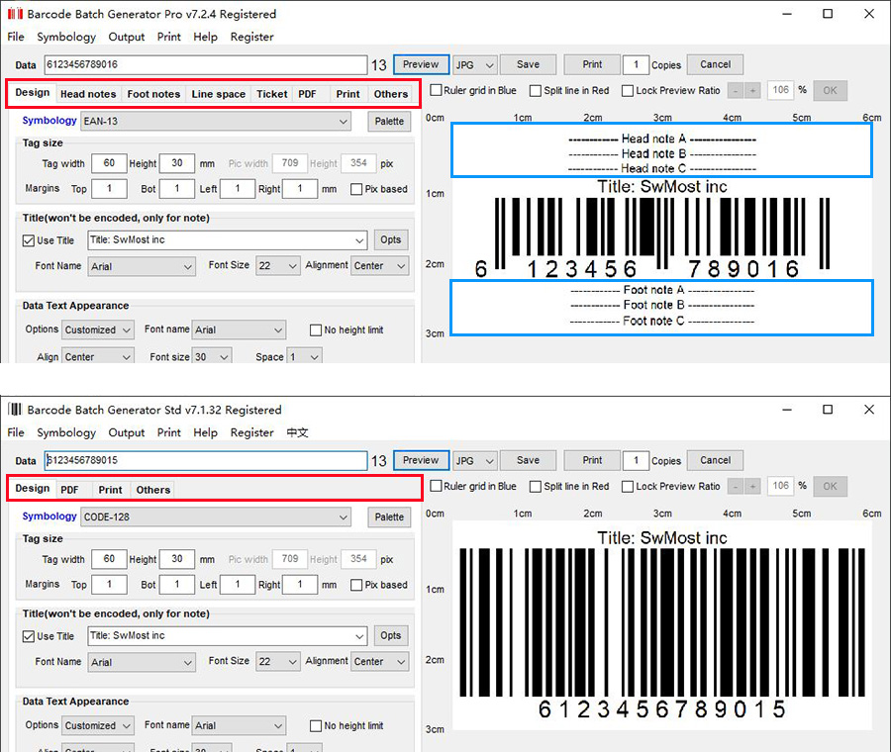Switch to Foot notes tab
The image size is (891, 753).
click(153, 94)
